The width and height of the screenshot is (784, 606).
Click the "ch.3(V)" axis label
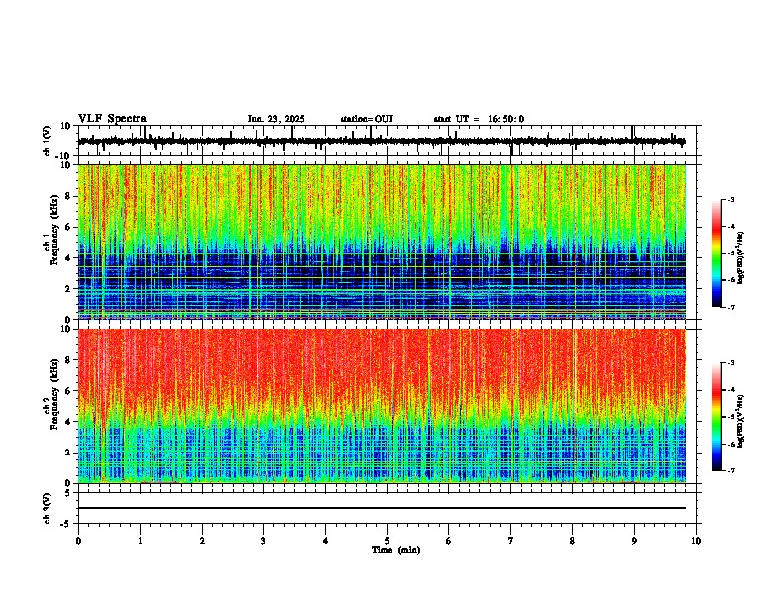point(48,508)
